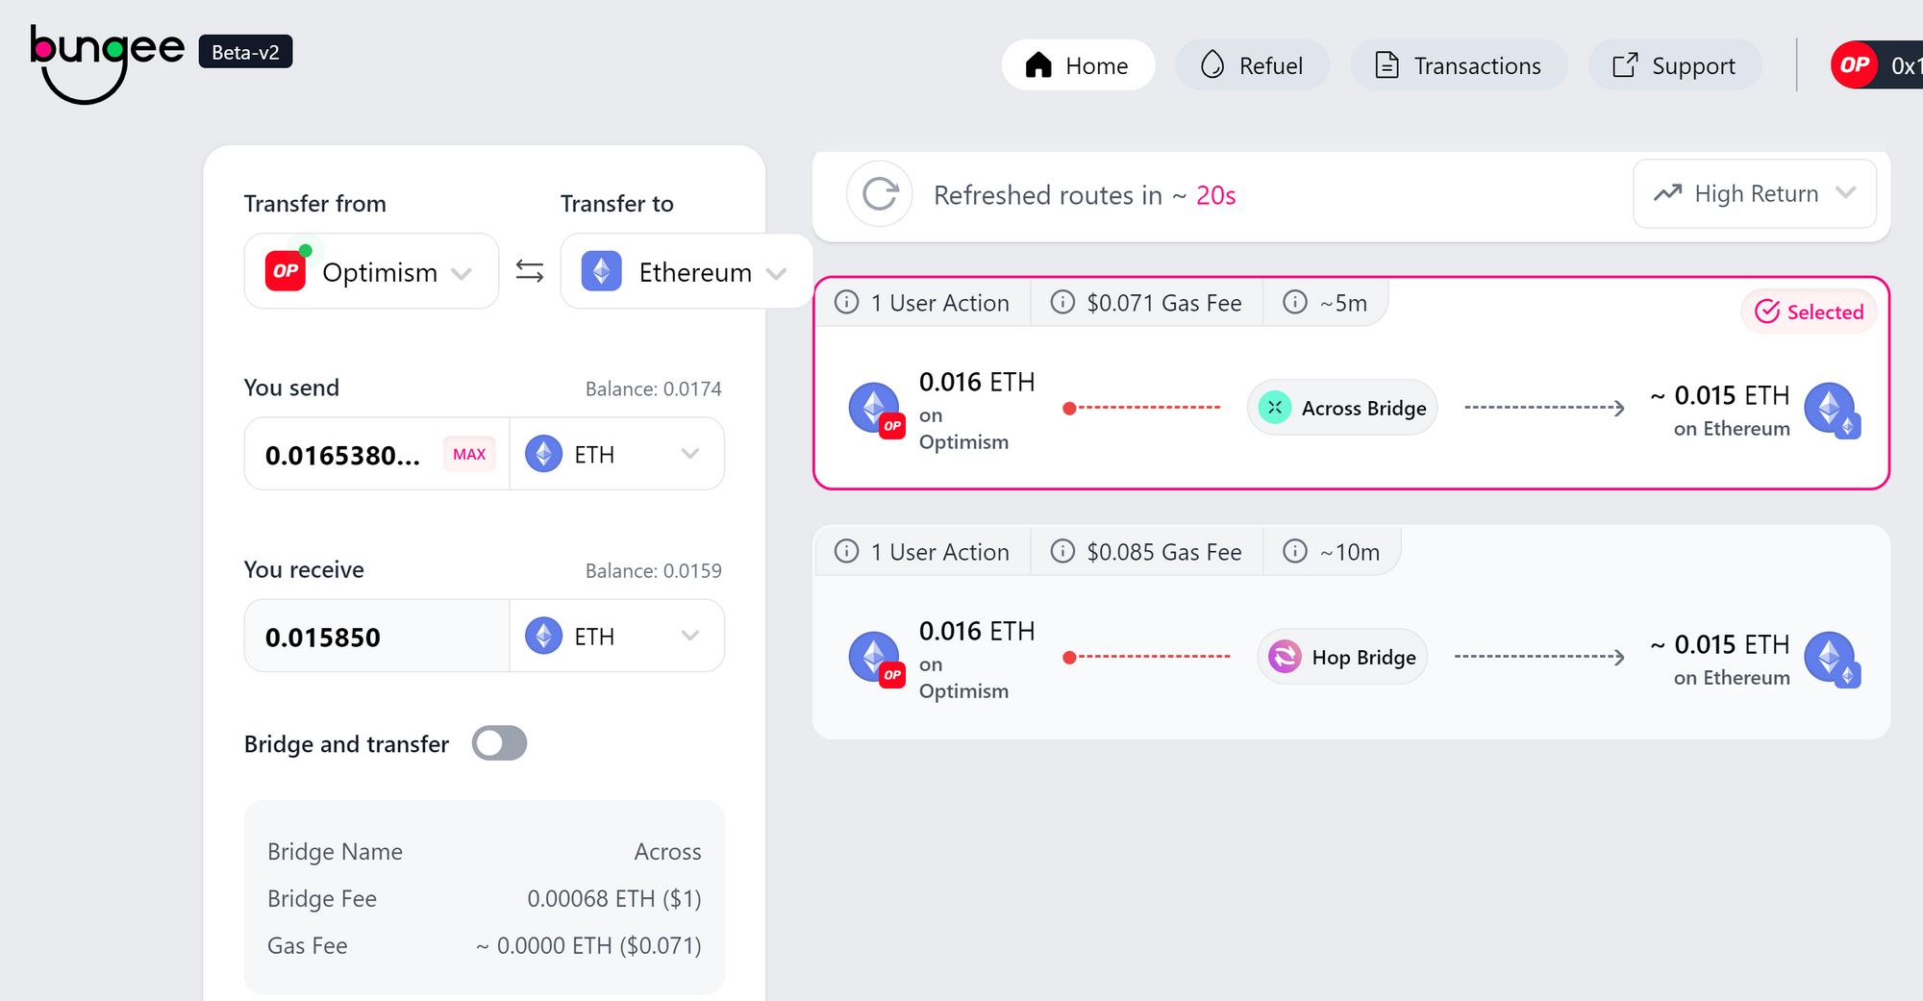1923x1001 pixels.
Task: Open the Optimism source chain dropdown
Action: click(371, 272)
